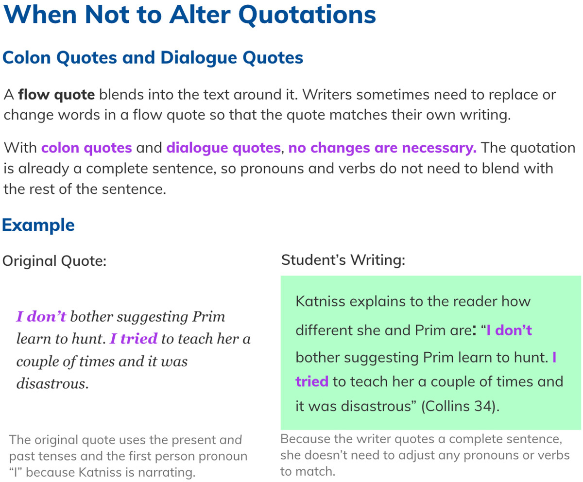Click the purple "no changes are necessary." phrase
Image resolution: width=583 pixels, height=482 pixels.
382,148
